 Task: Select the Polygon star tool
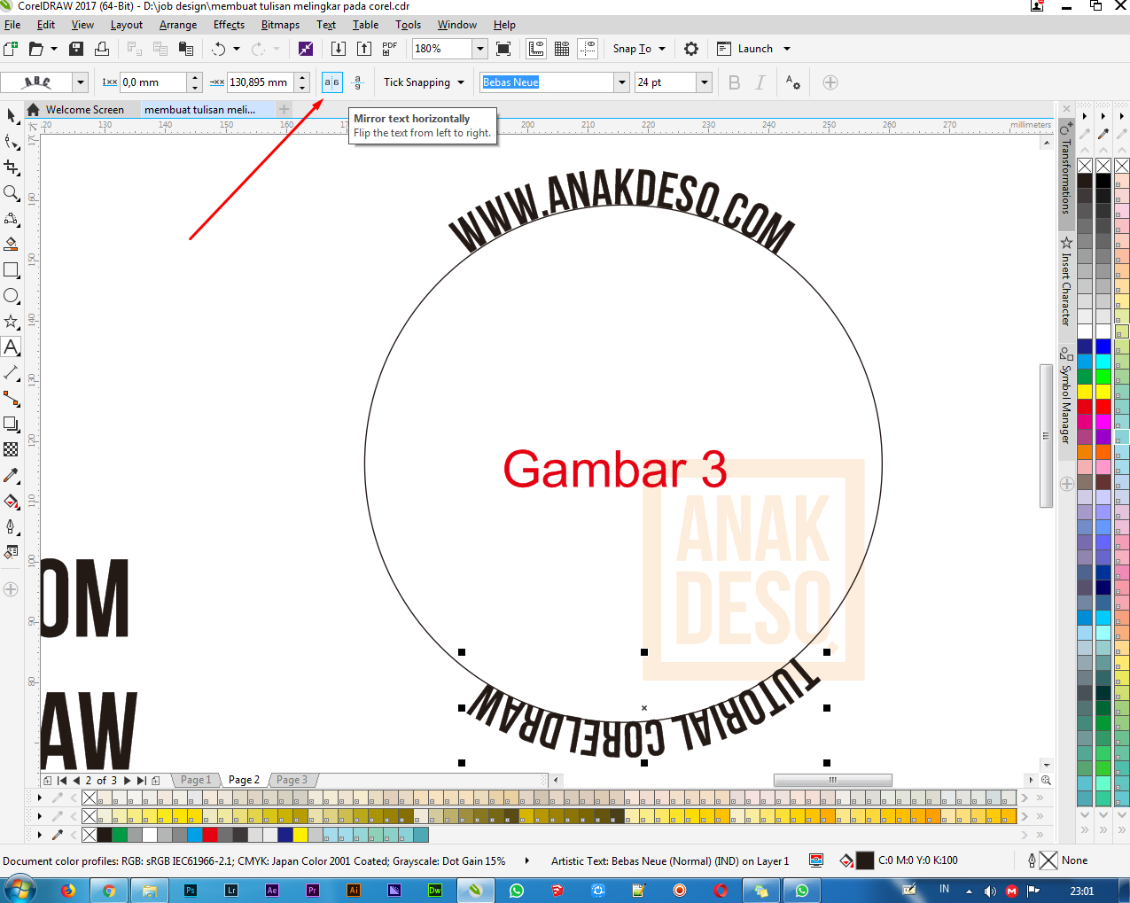click(12, 322)
